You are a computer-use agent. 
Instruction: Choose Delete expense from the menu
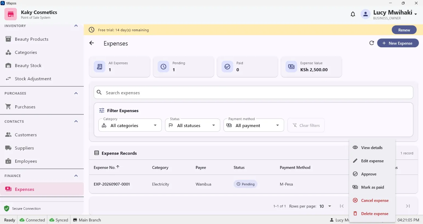click(x=372, y=214)
